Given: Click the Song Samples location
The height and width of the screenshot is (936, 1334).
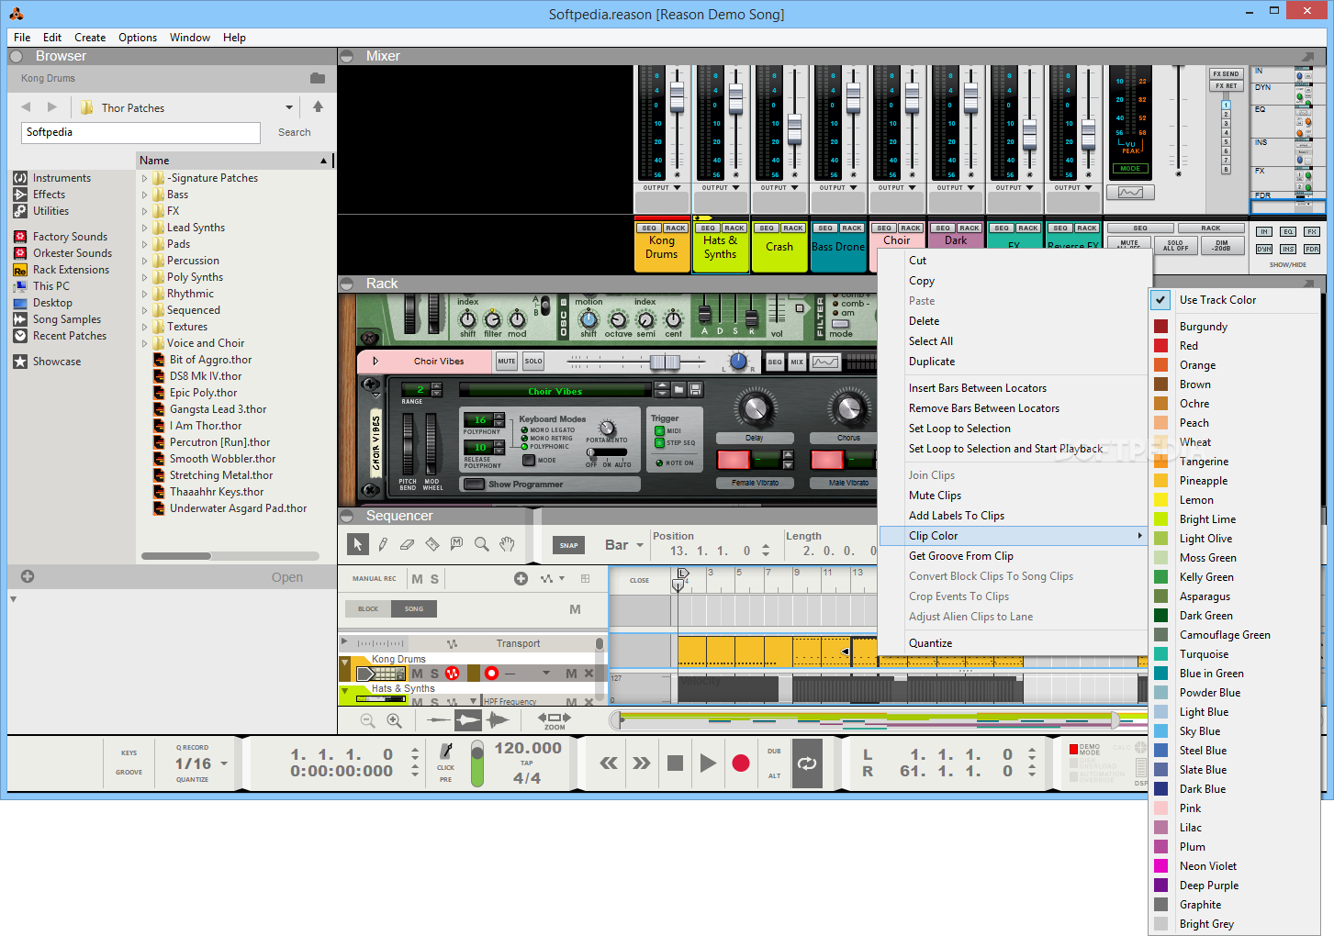Looking at the screenshot, I should 67,319.
